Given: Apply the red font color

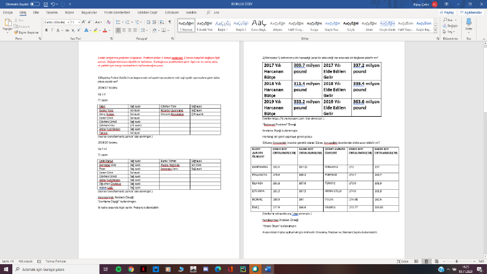Looking at the screenshot, I should coord(104,30).
